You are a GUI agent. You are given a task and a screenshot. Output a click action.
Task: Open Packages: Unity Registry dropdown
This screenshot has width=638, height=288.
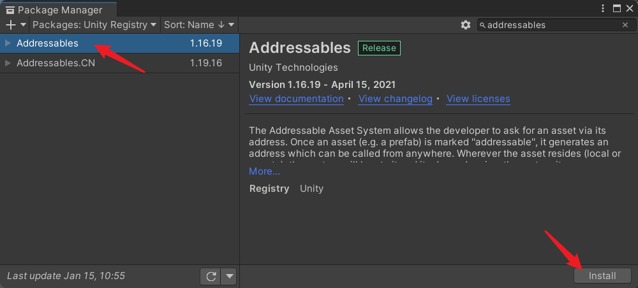(94, 25)
